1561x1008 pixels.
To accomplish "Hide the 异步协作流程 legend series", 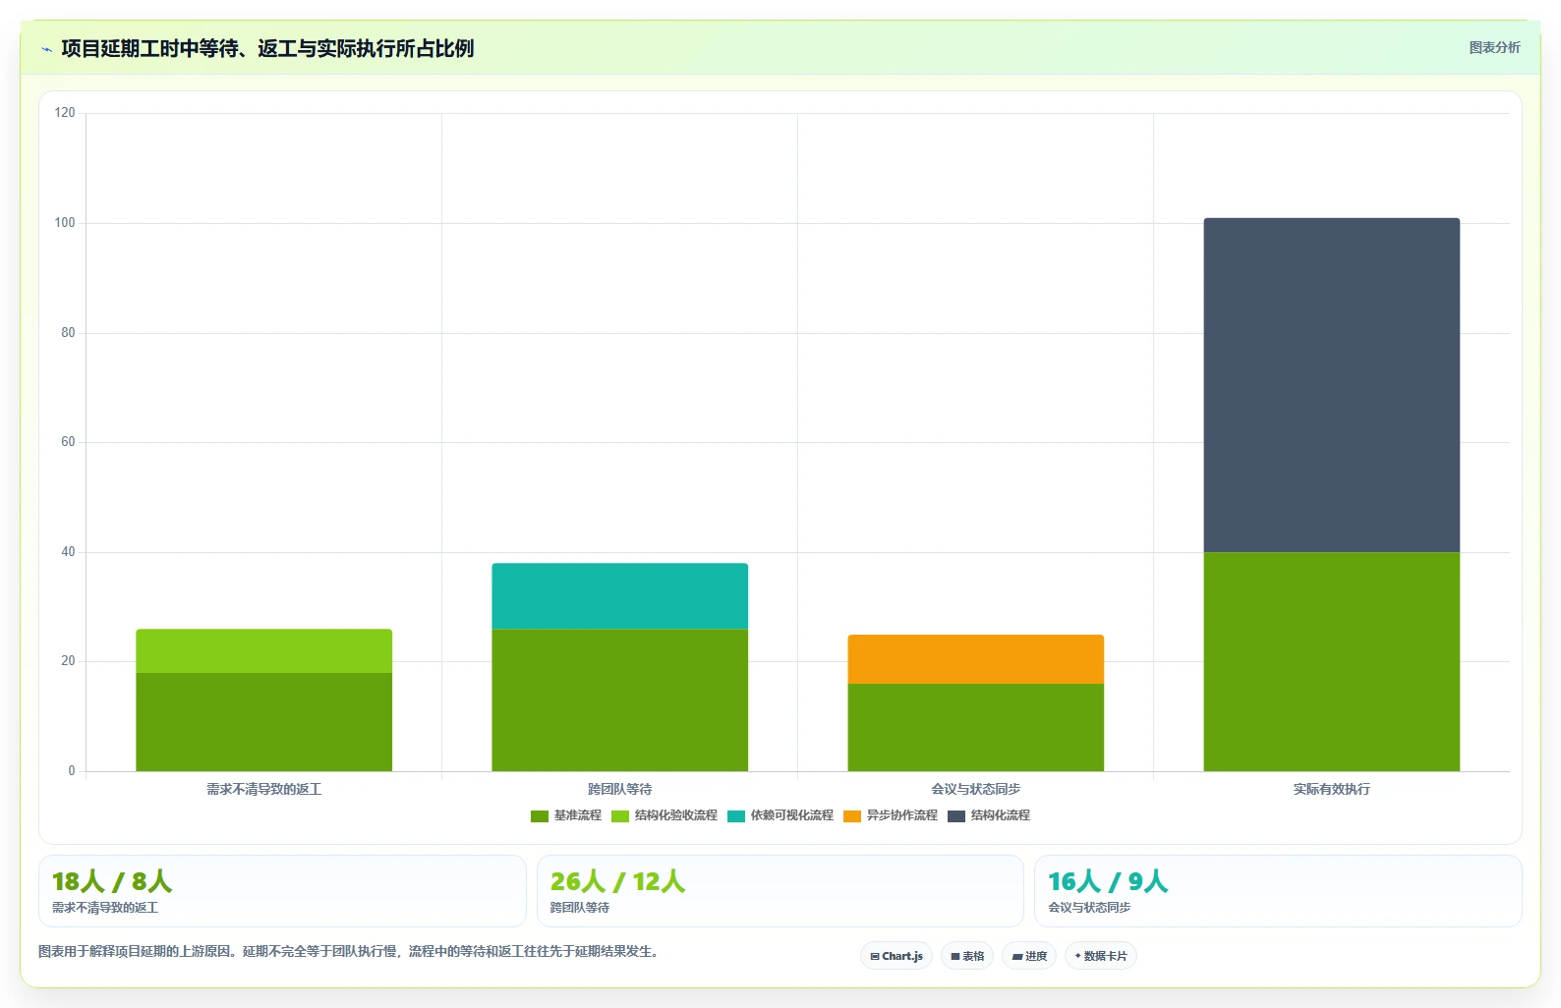I will pos(890,815).
